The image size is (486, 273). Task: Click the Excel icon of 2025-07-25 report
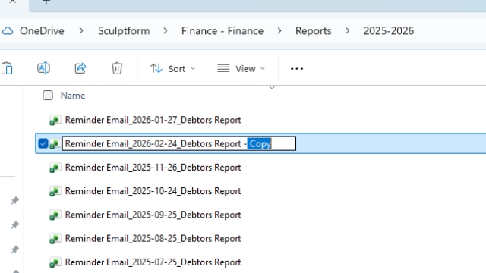click(55, 262)
